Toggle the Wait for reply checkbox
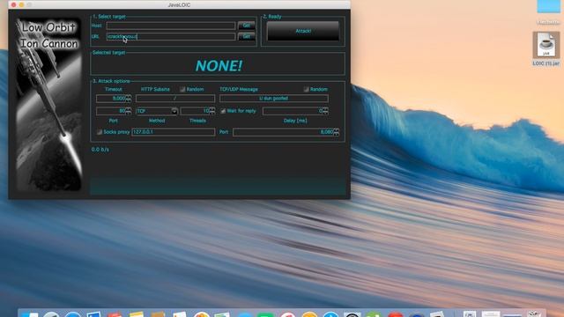This screenshot has width=564, height=317. [x=223, y=111]
